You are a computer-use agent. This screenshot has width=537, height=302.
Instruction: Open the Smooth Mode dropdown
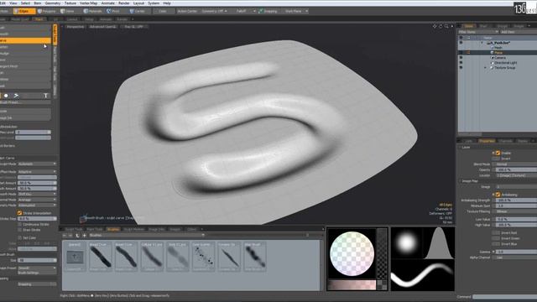point(37,194)
